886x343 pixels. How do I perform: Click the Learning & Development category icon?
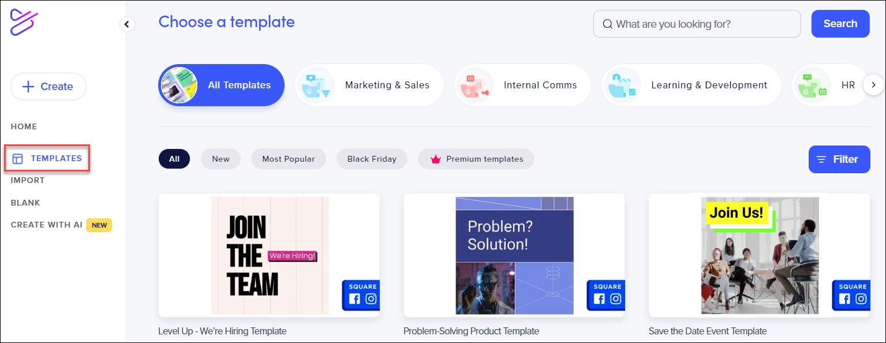621,85
